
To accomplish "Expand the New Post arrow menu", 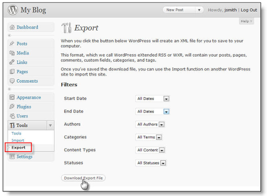I will click(199, 10).
